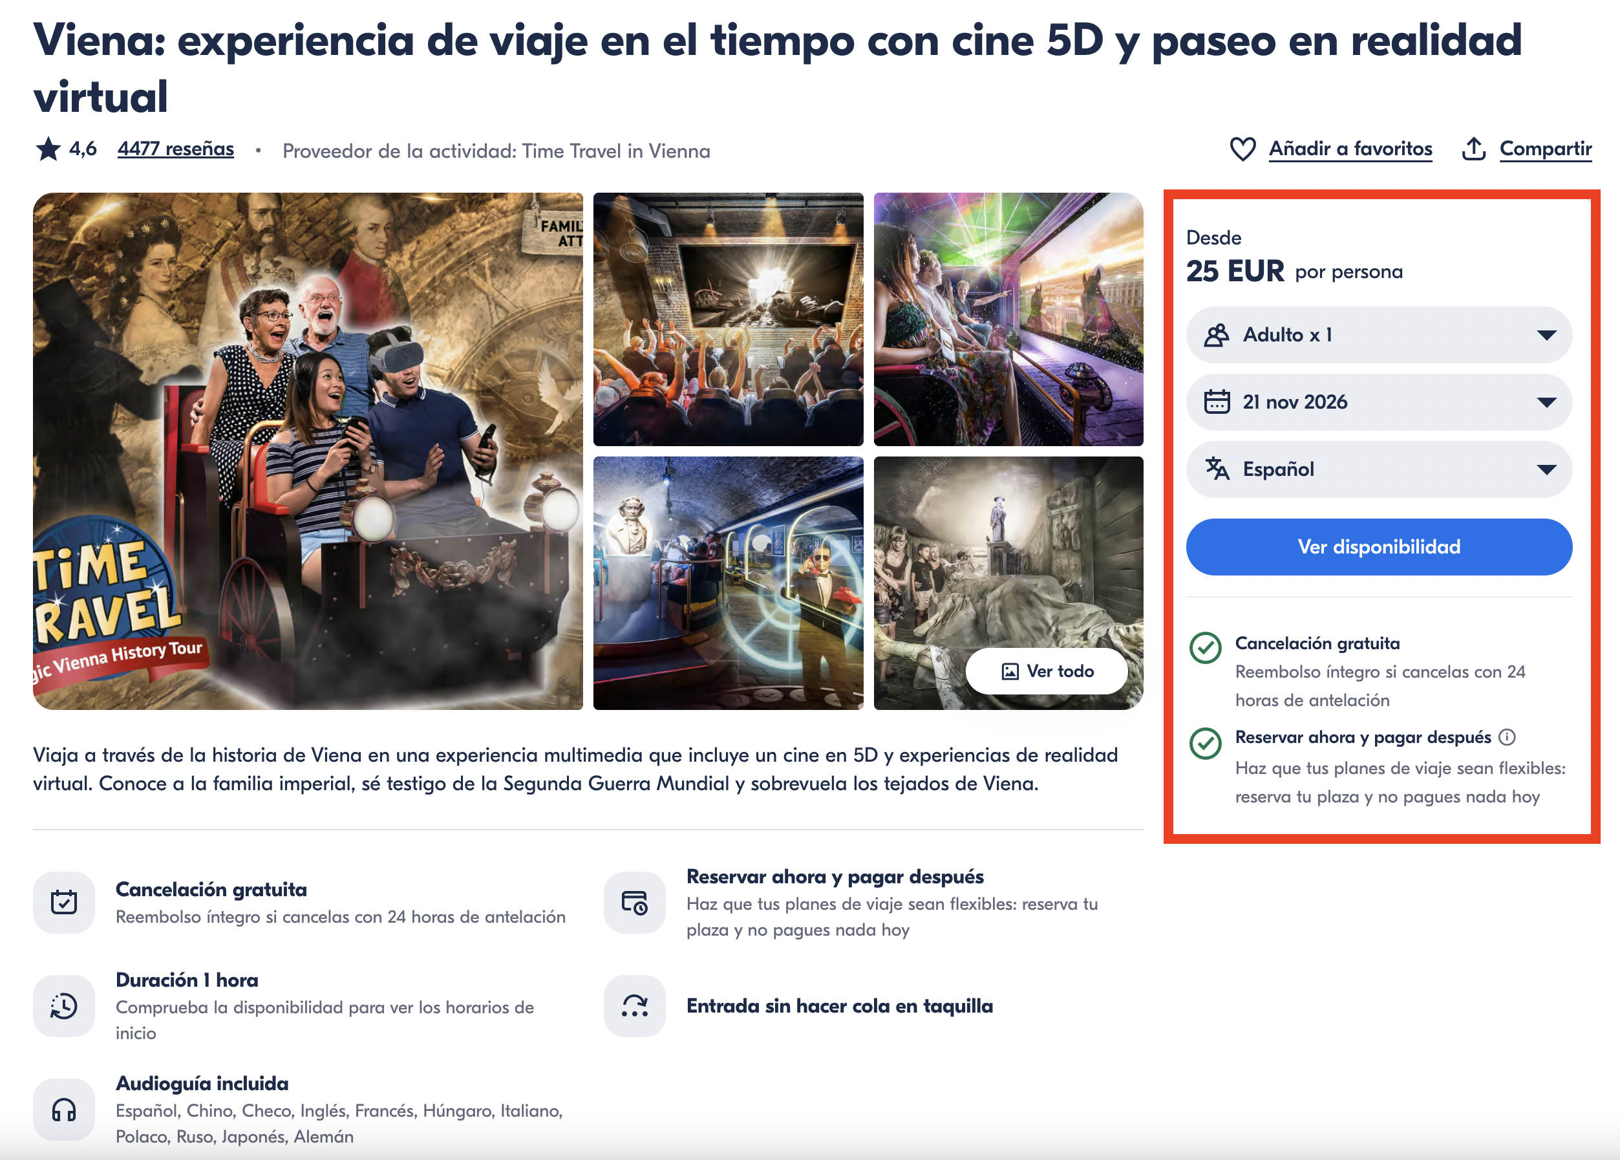Click the Ver disponibilidad button

coord(1379,547)
